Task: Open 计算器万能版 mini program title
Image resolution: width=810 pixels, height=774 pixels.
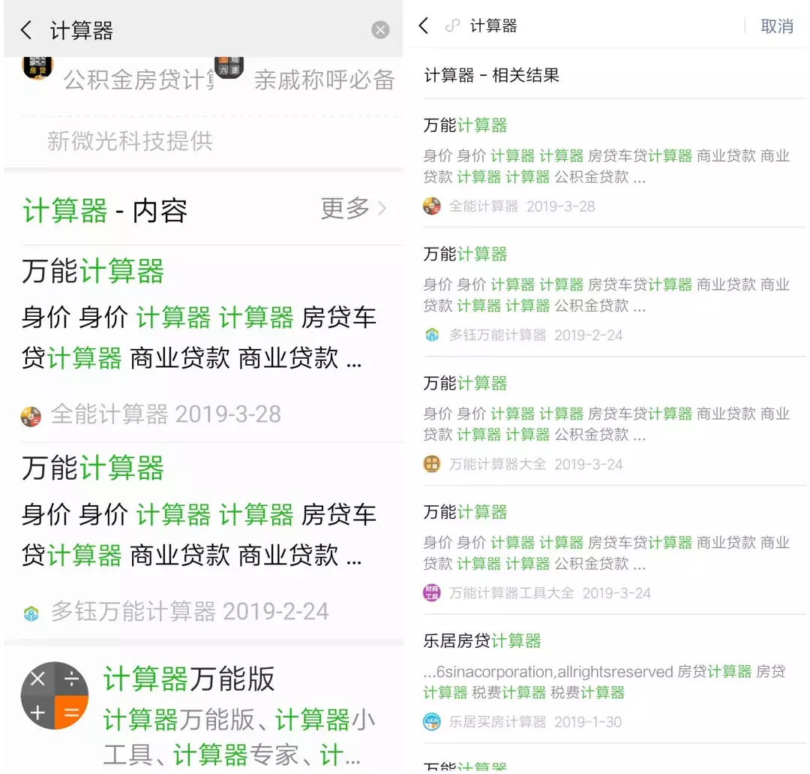Action: tap(189, 679)
